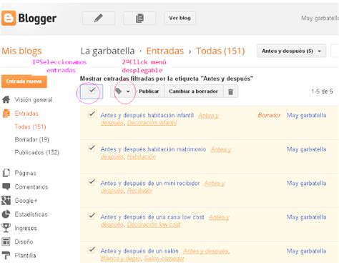Open Plantilla in the sidebar
This screenshot has width=339, height=265.
tap(25, 256)
